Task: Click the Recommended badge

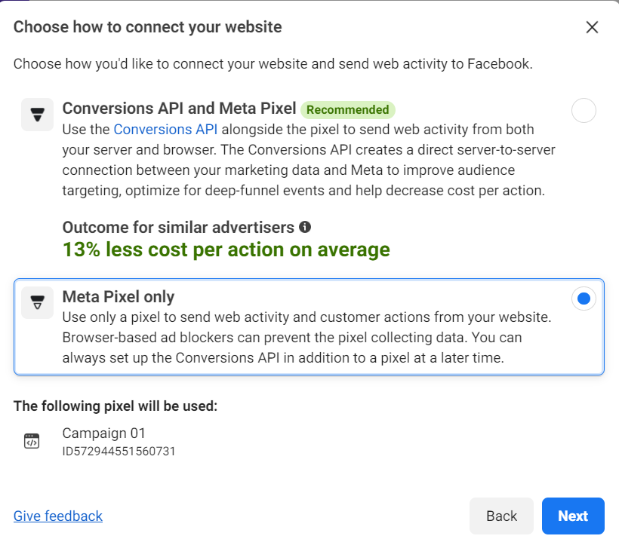Action: click(348, 109)
